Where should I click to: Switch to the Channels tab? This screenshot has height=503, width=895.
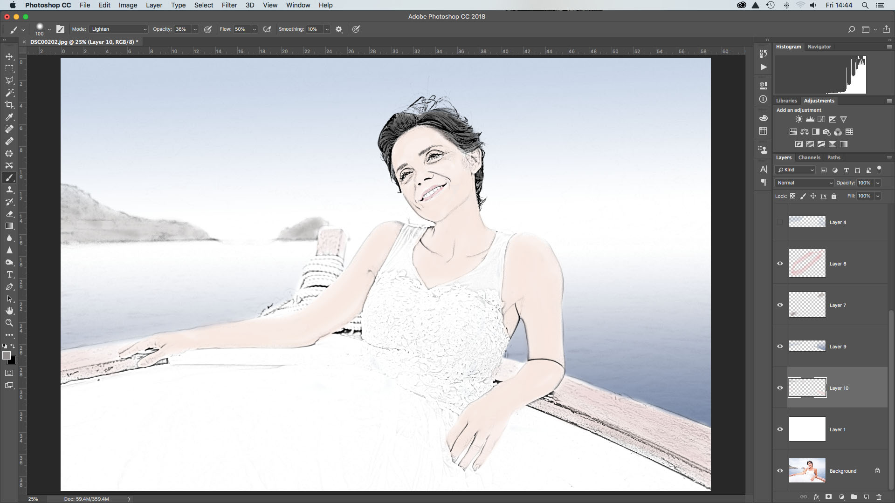click(x=809, y=157)
